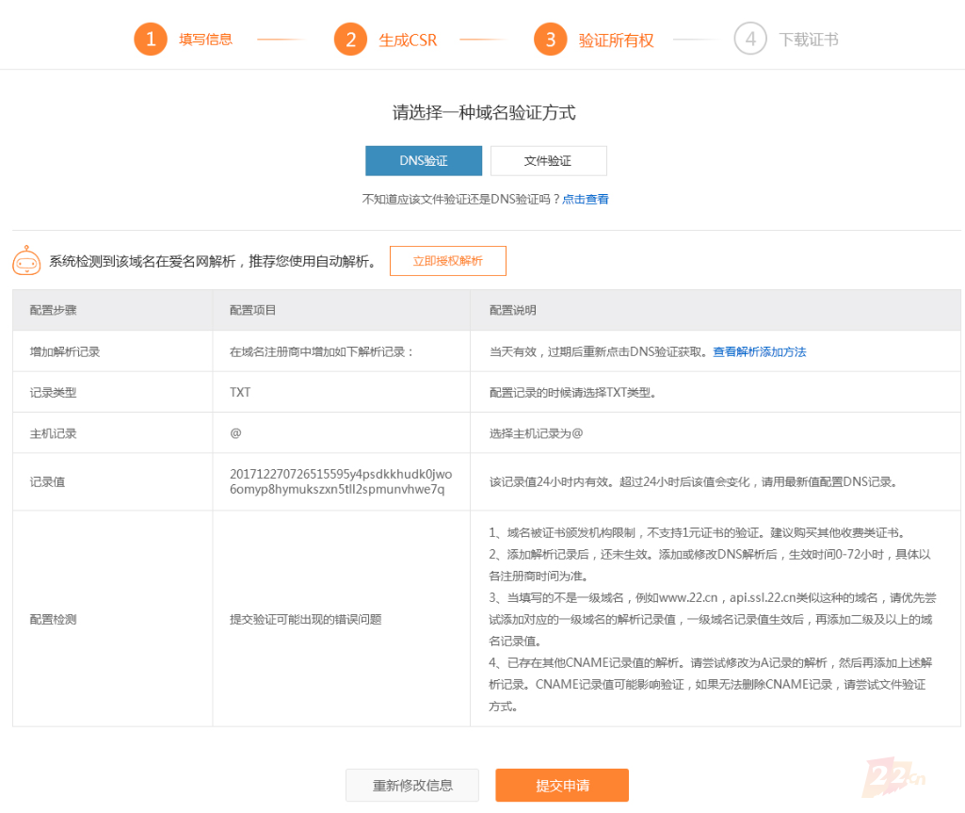This screenshot has height=813, width=965.
Task: Click the 验证所有权 step label
Action: (616, 41)
